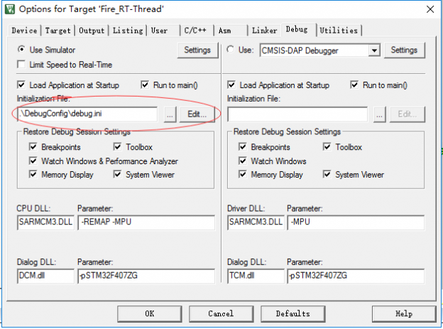Enable Limit Speed to Real-Time
Image resolution: width=443 pixels, height=329 pixels.
point(23,65)
